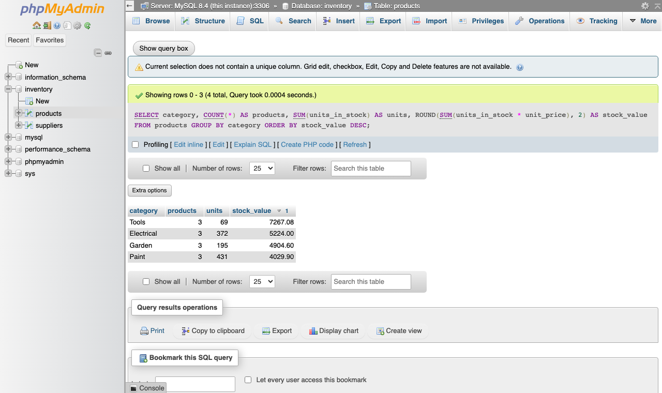
Task: Reload navigation panel green arrow icon
Action: [87, 25]
